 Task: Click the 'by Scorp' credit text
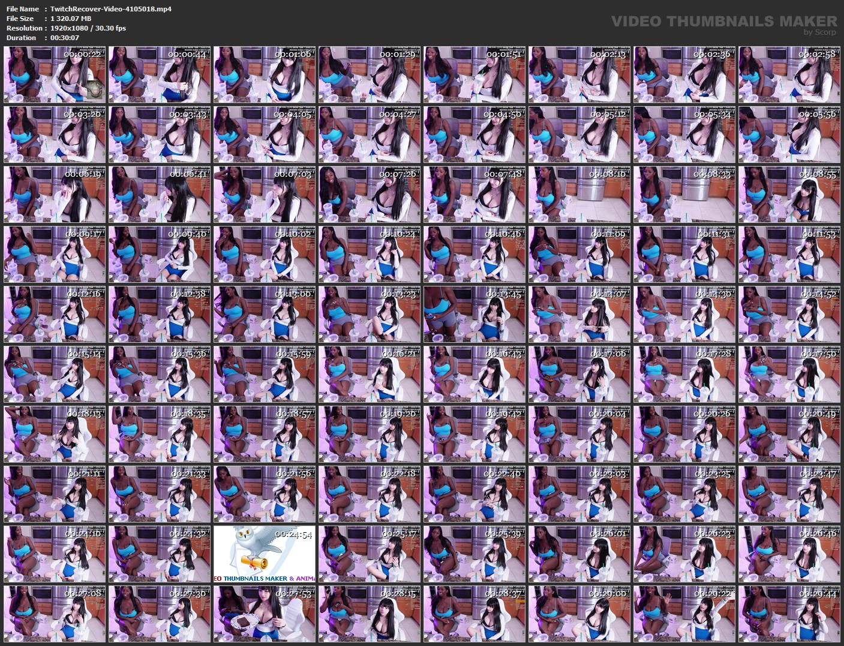pyautogui.click(x=819, y=32)
